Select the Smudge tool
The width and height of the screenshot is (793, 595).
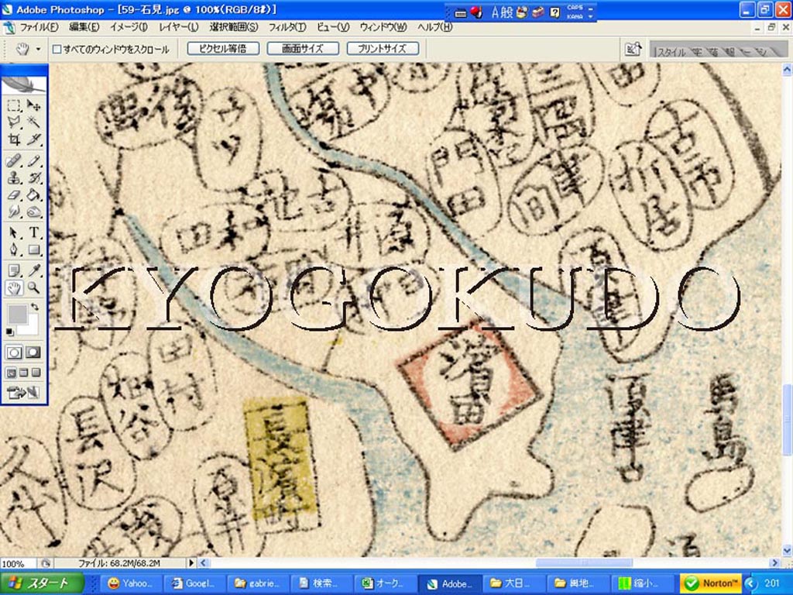(14, 212)
